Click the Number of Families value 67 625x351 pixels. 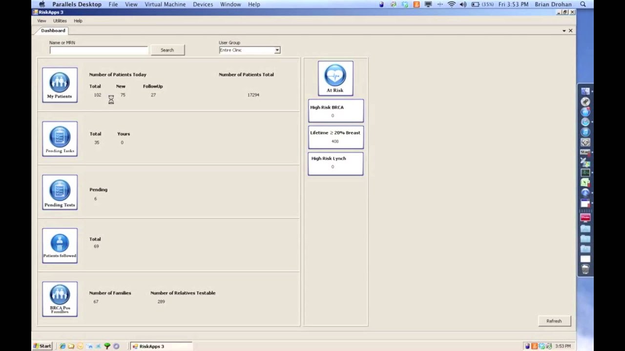coord(96,302)
